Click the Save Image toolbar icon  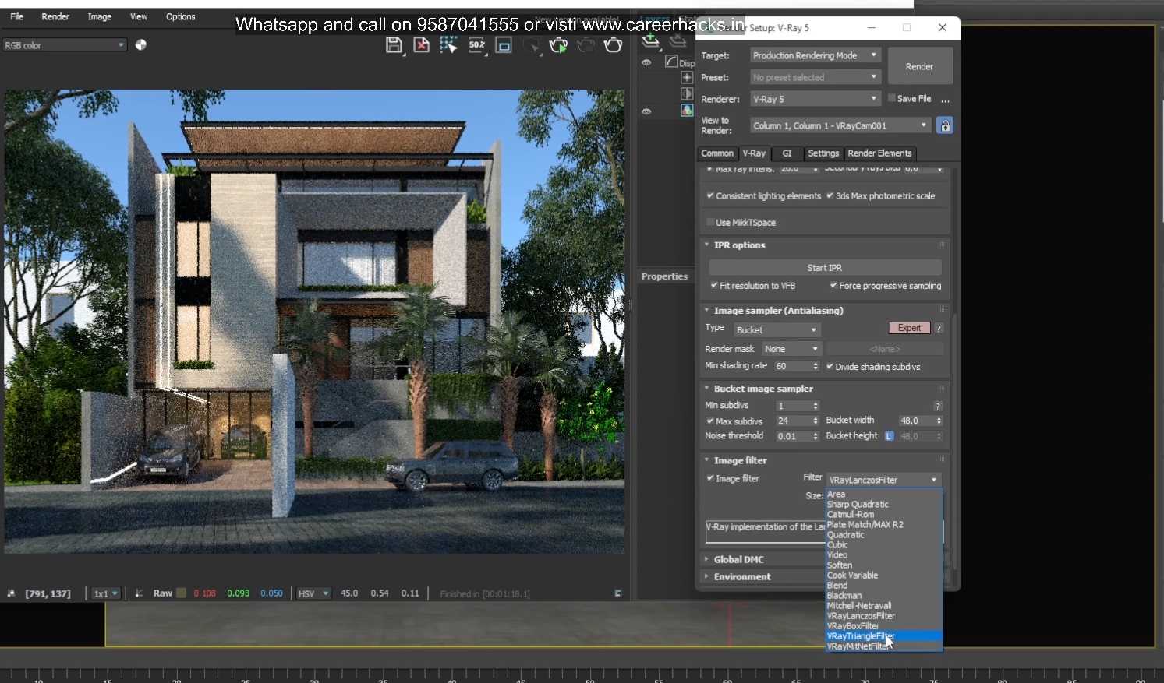click(395, 45)
